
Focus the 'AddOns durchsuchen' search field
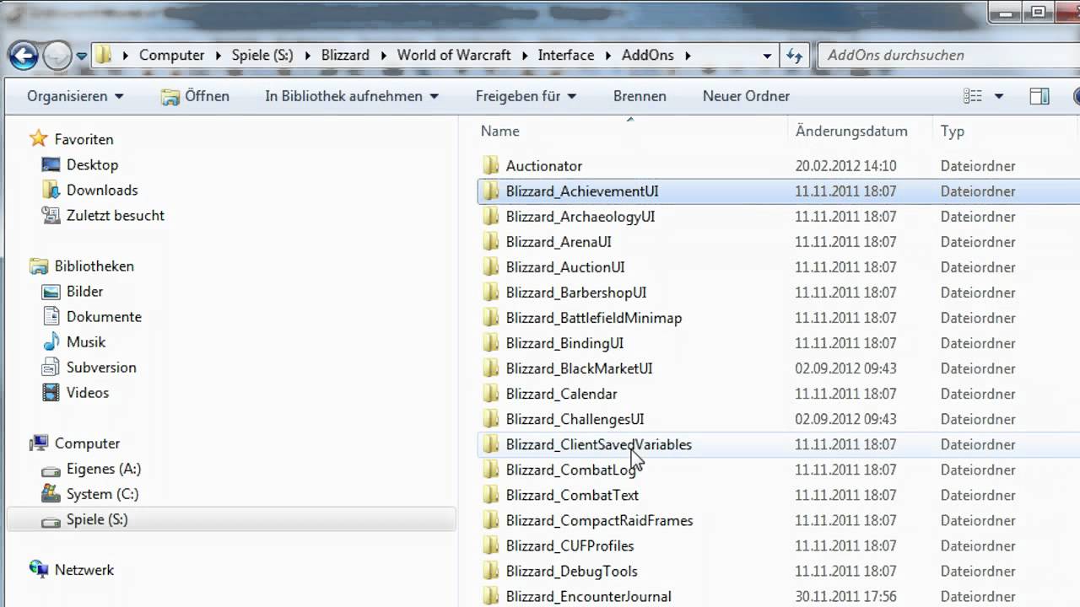949,56
